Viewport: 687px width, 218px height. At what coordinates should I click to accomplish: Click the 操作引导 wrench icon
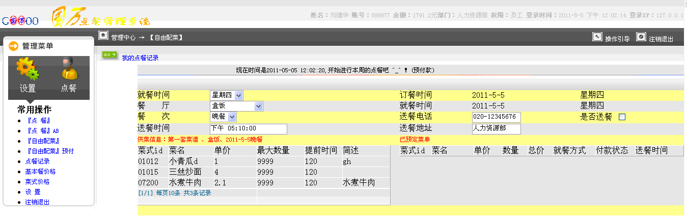point(597,37)
